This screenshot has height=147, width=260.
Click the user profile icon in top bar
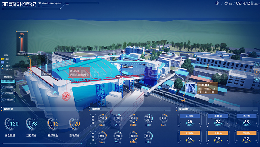coord(217,3)
